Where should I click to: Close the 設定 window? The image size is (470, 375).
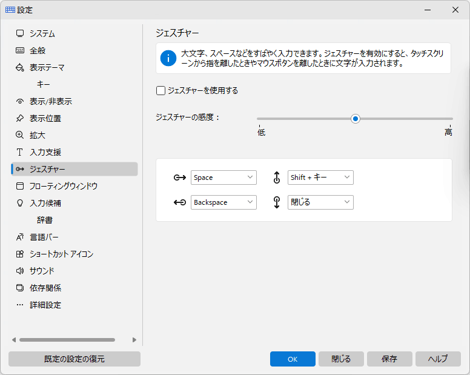(x=455, y=10)
